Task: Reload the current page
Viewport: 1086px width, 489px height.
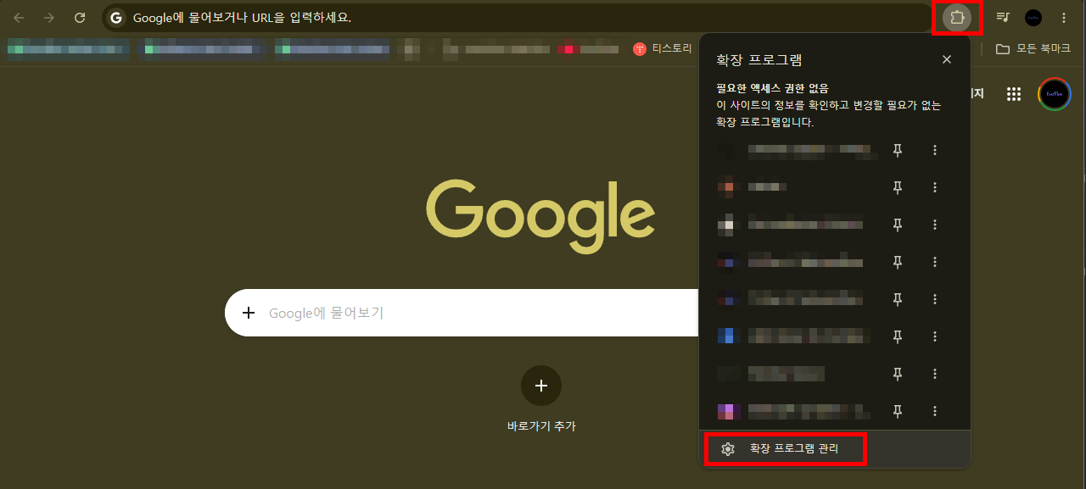Action: [80, 18]
